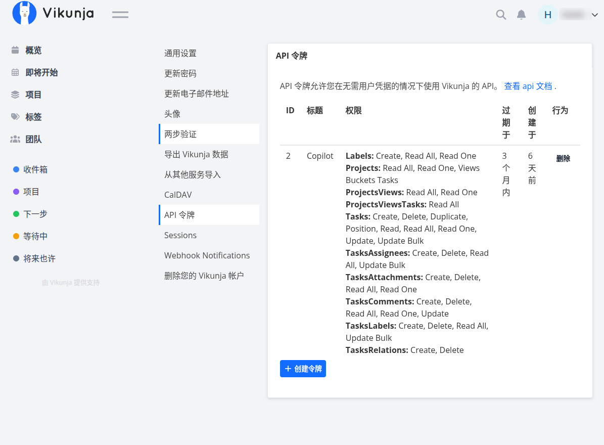Open the 标签 labels page
The image size is (604, 445).
(x=33, y=117)
